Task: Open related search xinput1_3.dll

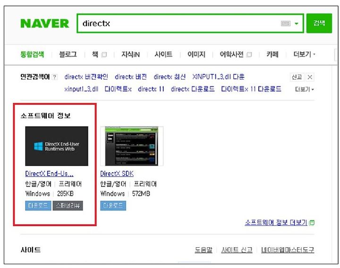Action: click(81, 89)
